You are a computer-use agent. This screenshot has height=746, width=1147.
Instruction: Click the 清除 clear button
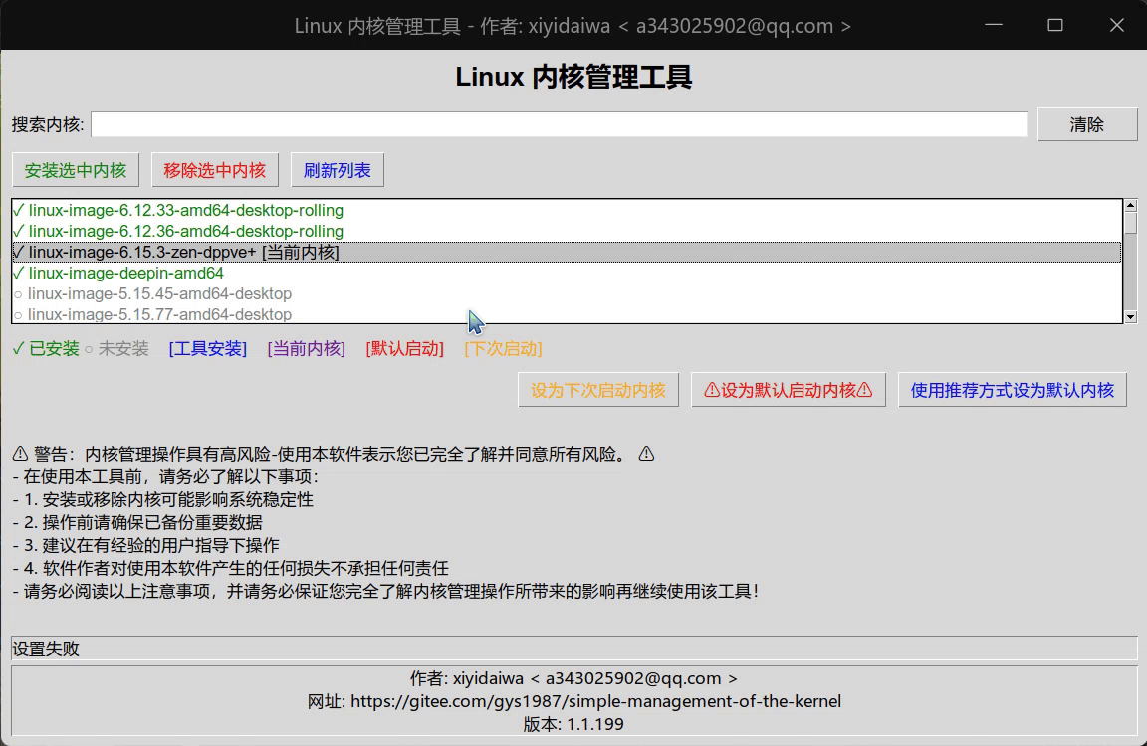(x=1087, y=124)
